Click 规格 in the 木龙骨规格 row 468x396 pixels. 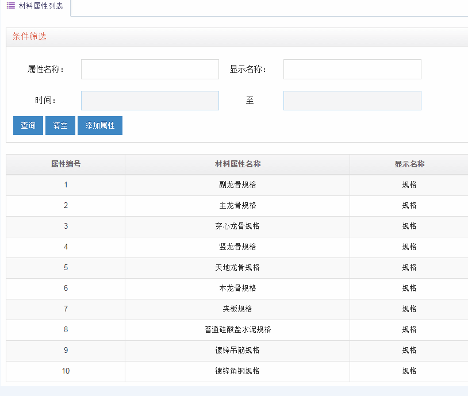[409, 289]
